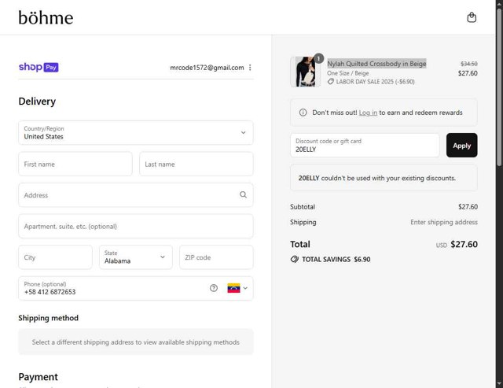
Task: Click the Shipping method heading
Action: (49, 318)
